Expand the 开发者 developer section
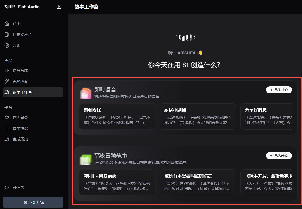The image size is (302, 209). point(18,188)
